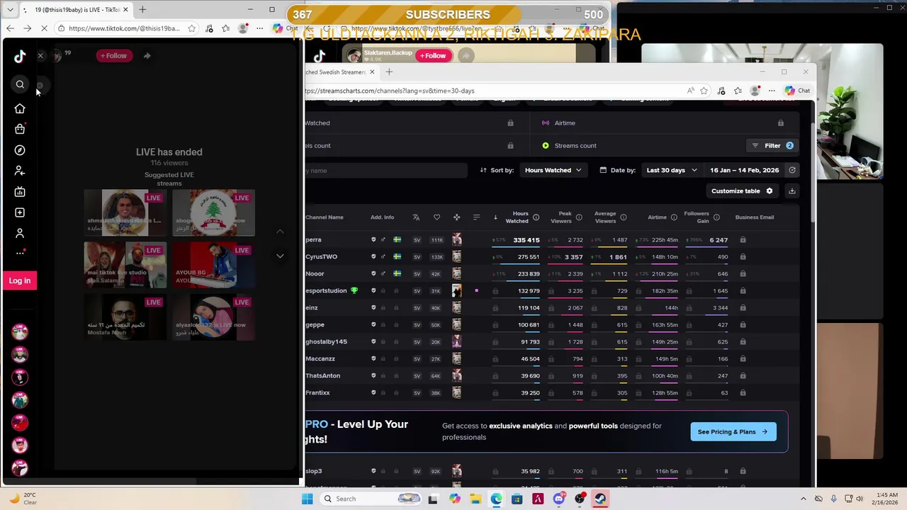Screen dimensions: 907x510
Task: Download the Streams Charts table data
Action: point(792,191)
